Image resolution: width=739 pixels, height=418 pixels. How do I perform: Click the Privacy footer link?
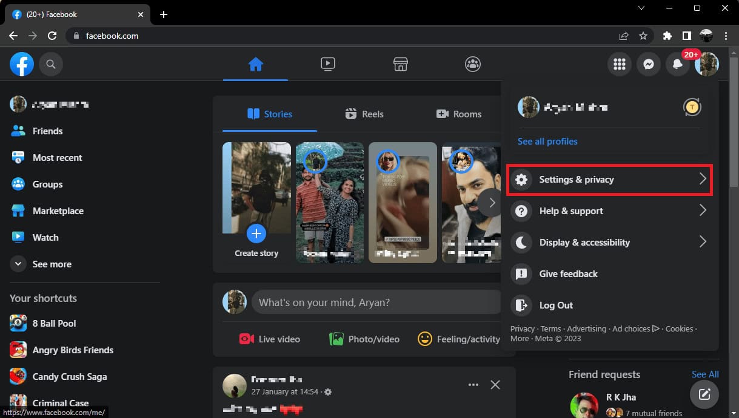point(523,328)
